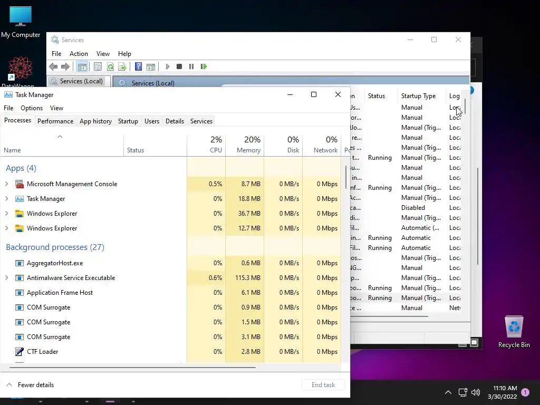Open the volume speaker tray icon
The width and height of the screenshot is (540, 405).
pyautogui.click(x=476, y=392)
